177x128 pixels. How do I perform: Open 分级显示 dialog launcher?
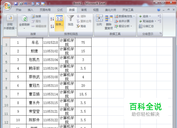(161, 33)
